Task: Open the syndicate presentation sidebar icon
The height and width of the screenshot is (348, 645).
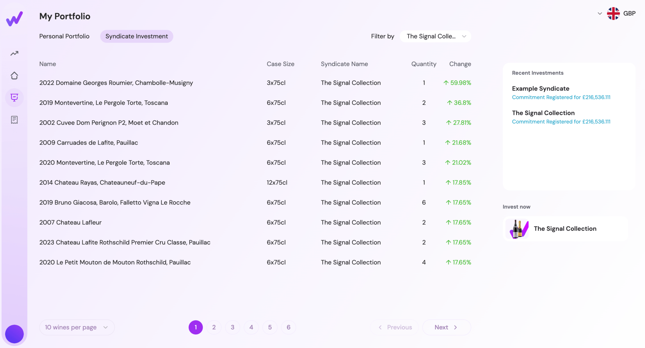Action: (14, 98)
